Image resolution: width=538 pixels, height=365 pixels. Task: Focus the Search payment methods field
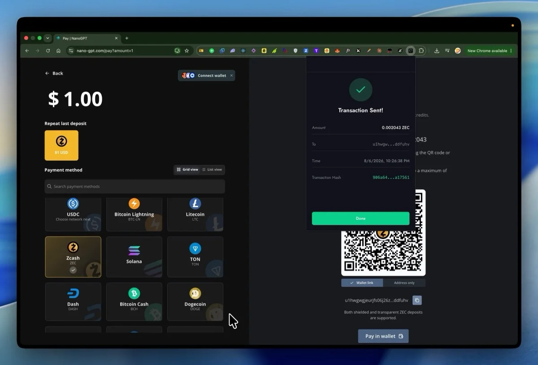[134, 186]
